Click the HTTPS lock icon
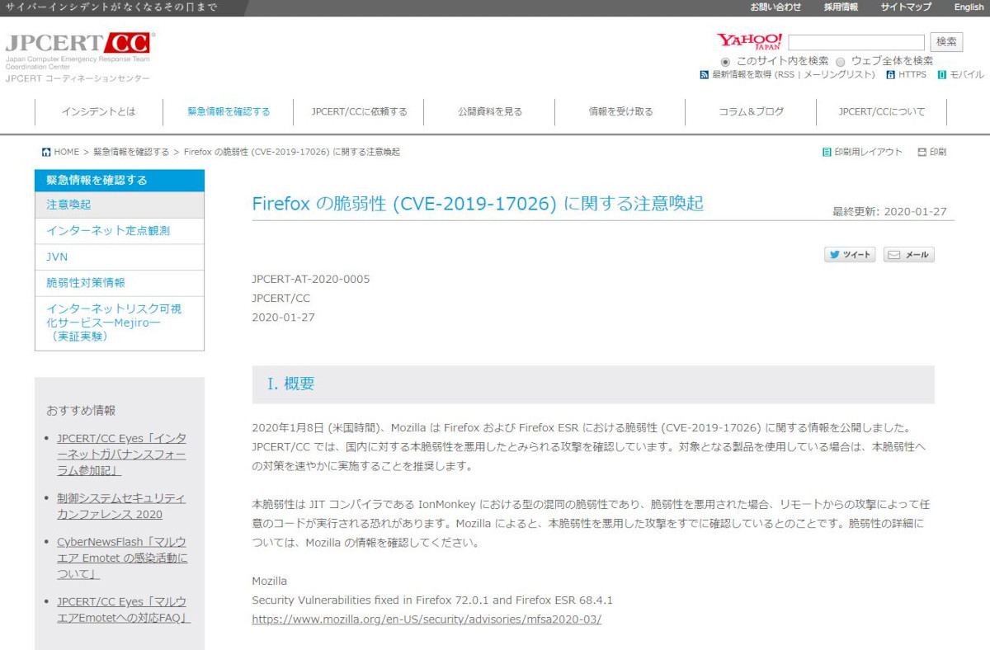The width and height of the screenshot is (990, 650). coord(890,75)
